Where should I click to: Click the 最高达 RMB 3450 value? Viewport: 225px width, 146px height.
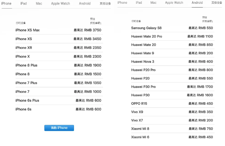pyautogui.click(x=87, y=39)
